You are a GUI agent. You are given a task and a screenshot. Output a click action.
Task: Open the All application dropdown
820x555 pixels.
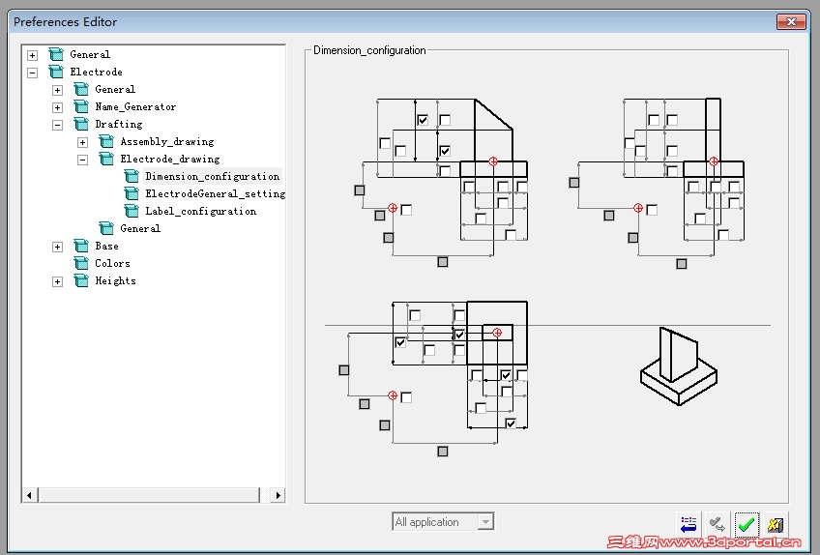point(485,521)
